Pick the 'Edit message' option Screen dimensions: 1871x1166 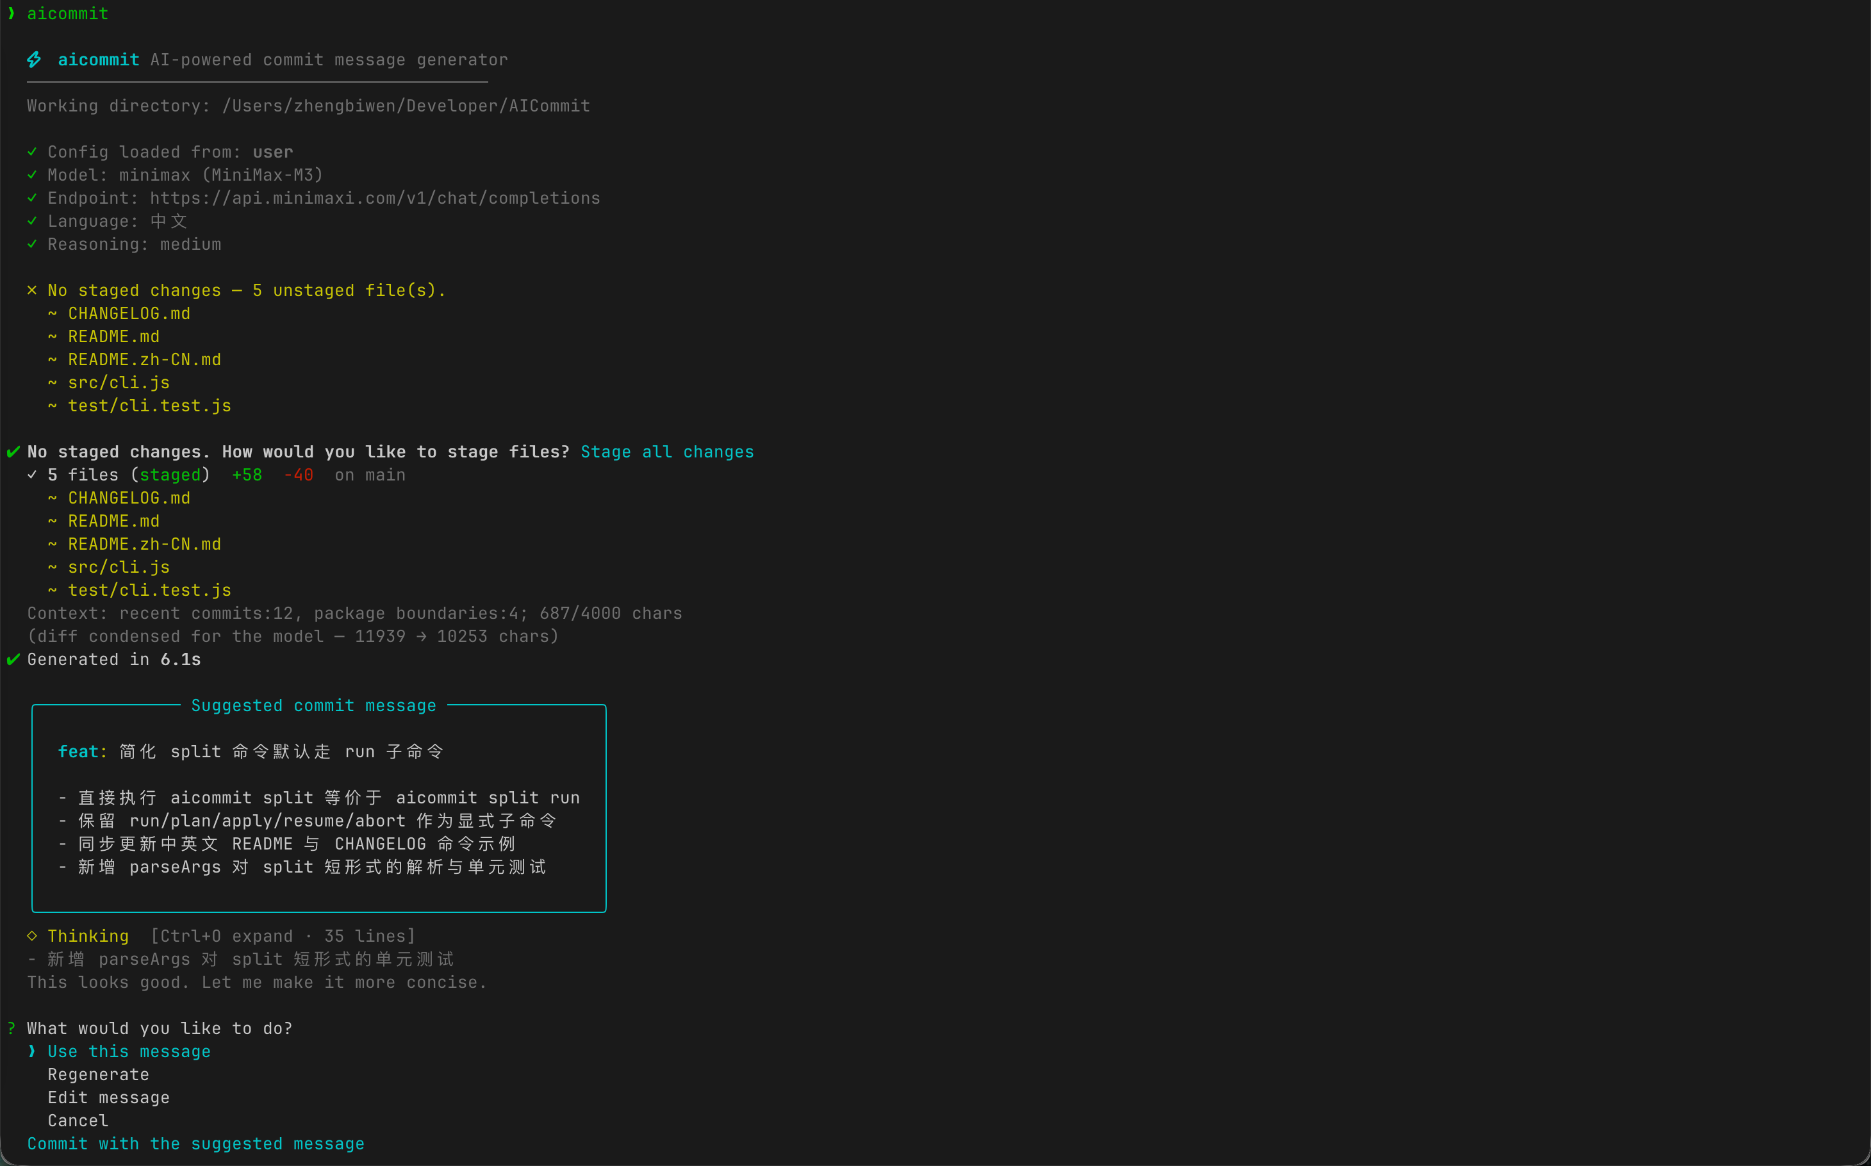click(x=108, y=1097)
